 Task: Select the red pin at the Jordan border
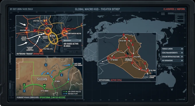coord(108,58)
